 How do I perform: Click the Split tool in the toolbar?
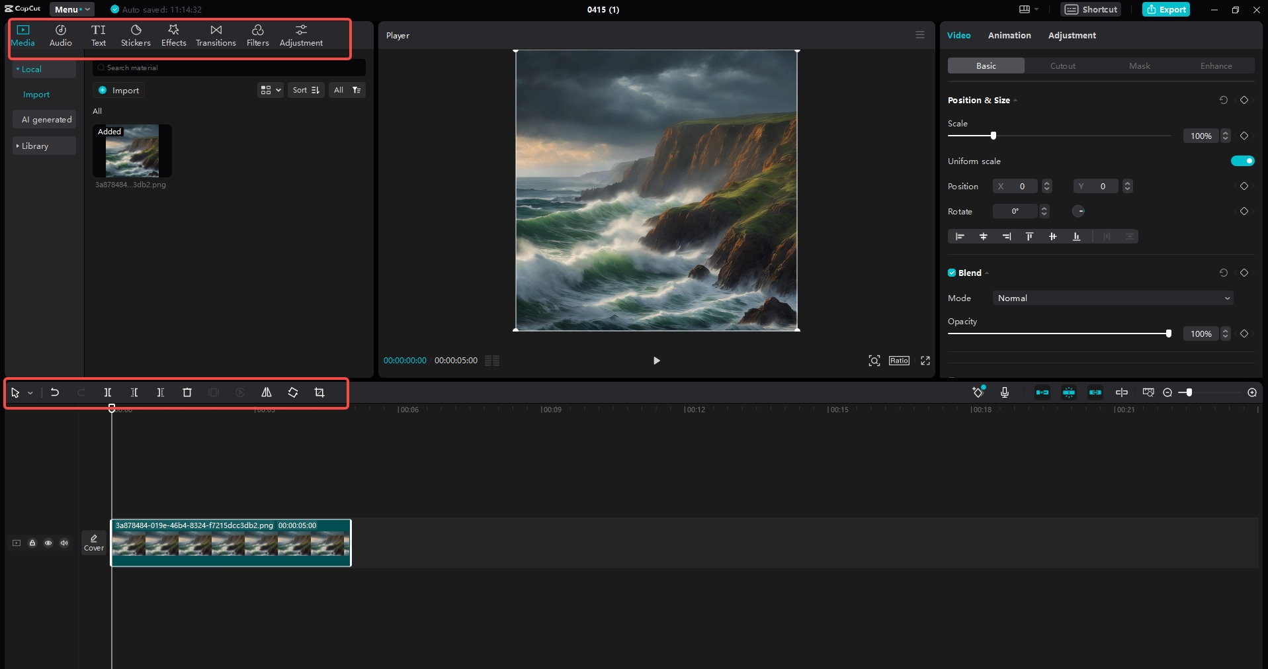(107, 392)
